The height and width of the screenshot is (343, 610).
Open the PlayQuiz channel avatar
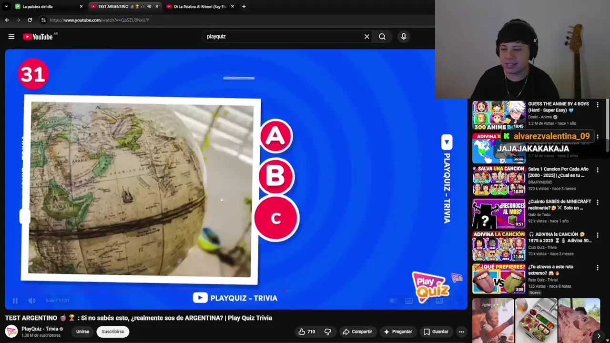pos(11,332)
